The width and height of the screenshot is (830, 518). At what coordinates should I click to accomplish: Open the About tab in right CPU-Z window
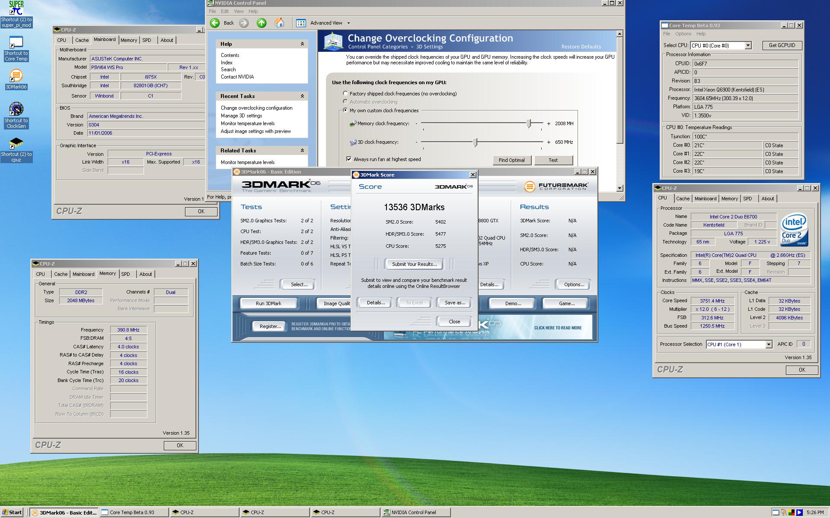tap(768, 199)
